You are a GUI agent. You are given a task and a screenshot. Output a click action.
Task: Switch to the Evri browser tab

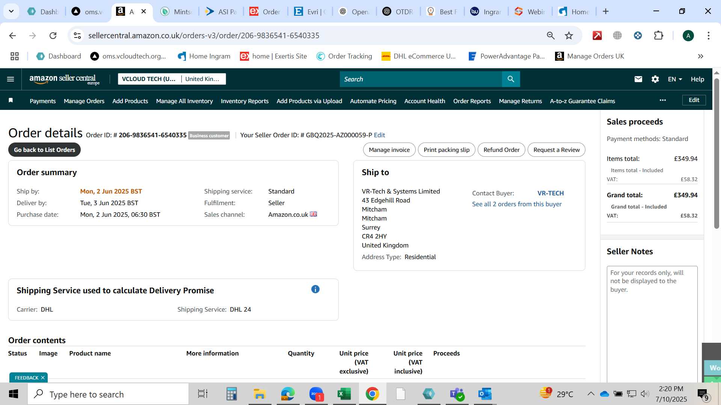[310, 12]
